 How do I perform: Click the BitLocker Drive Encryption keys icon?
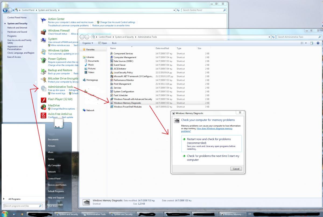point(43,80)
